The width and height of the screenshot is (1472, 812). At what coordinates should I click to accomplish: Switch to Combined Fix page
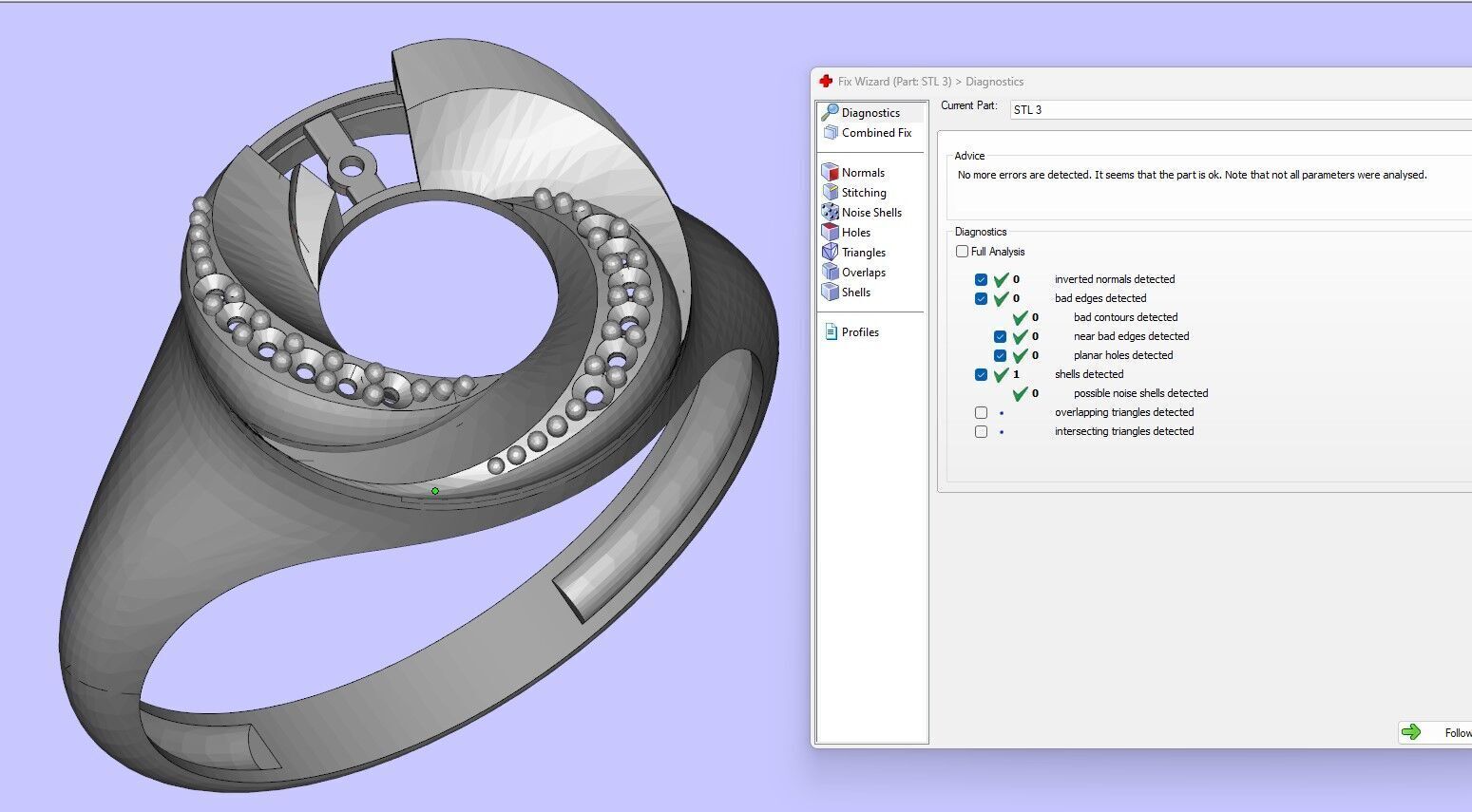pyautogui.click(x=876, y=133)
